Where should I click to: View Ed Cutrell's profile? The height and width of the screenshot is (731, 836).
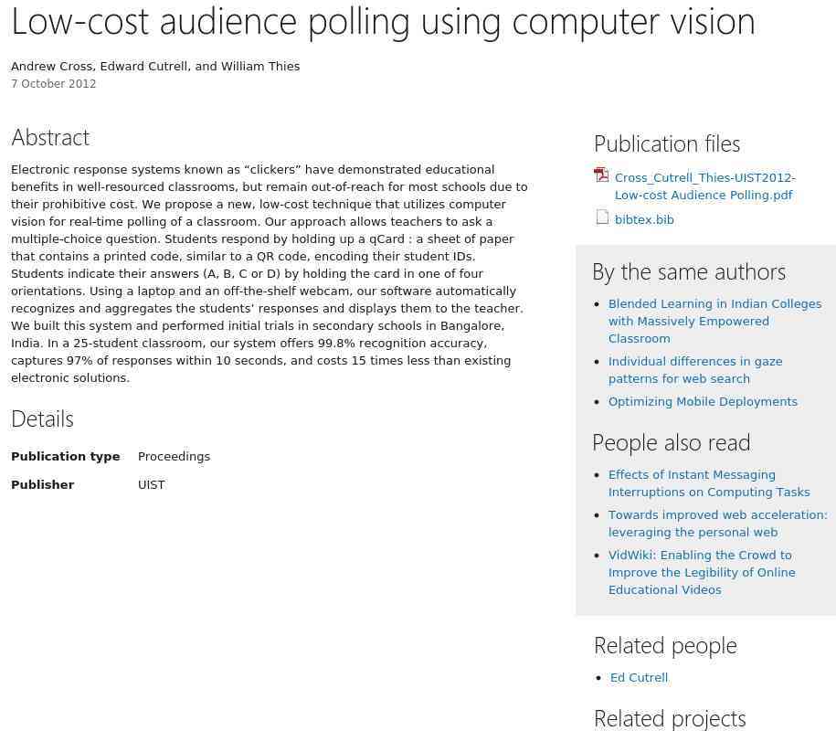point(639,678)
